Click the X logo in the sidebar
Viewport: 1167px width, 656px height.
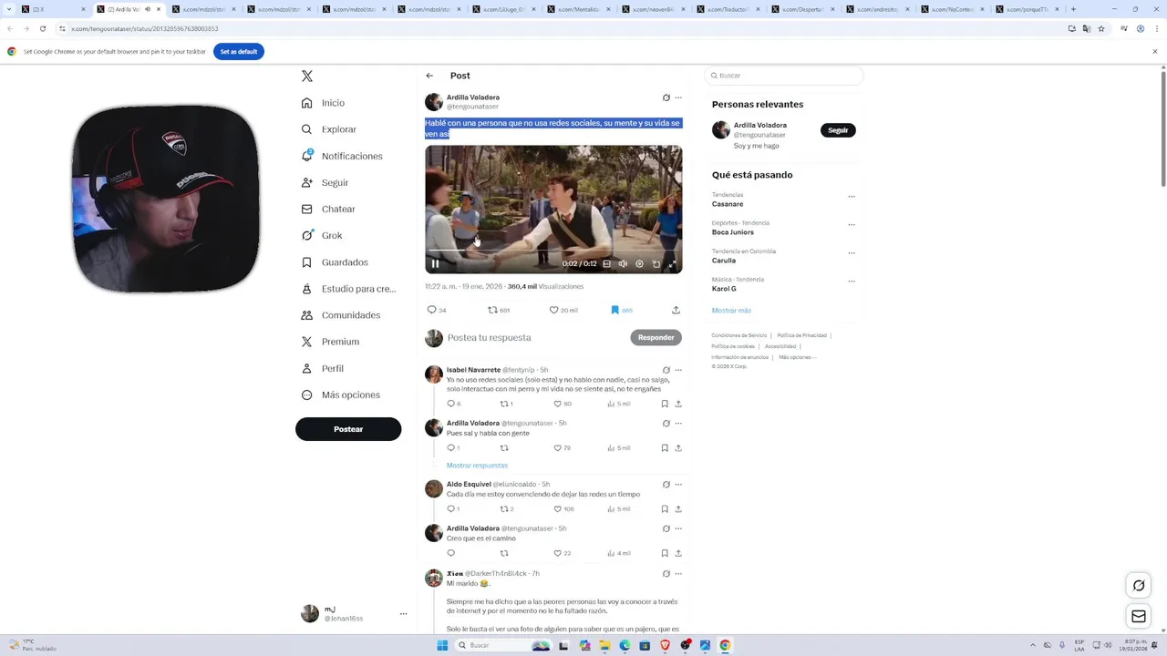pyautogui.click(x=307, y=77)
